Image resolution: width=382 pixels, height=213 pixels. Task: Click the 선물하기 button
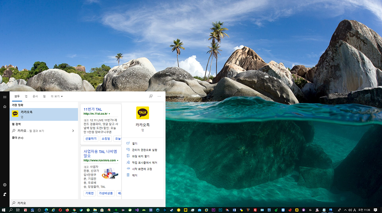click(x=91, y=138)
